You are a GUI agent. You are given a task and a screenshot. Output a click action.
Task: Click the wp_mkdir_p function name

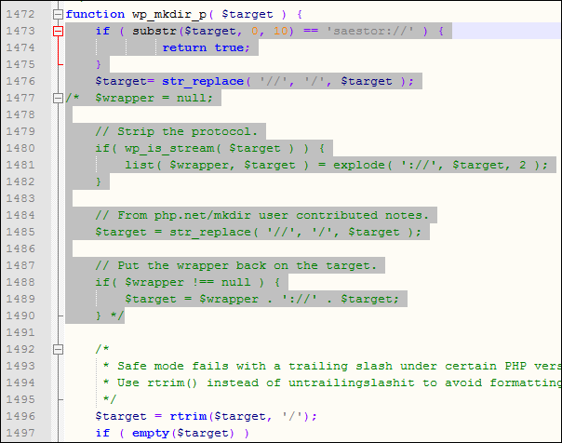(169, 15)
